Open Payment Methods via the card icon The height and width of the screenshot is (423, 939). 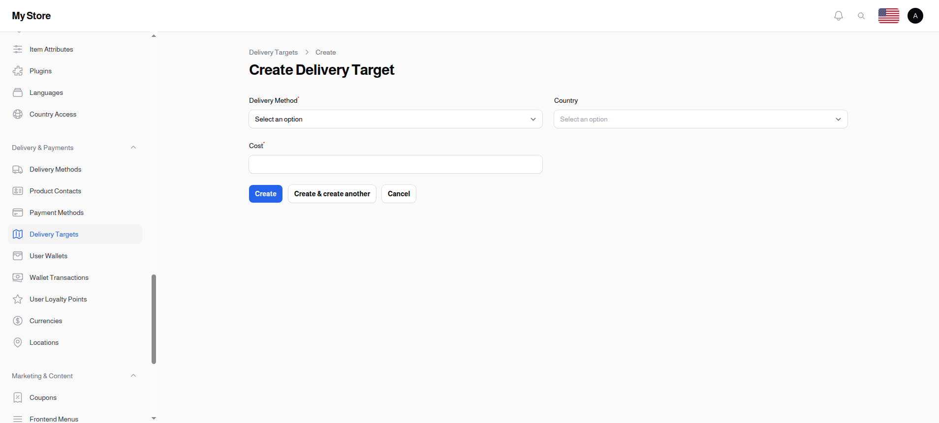click(18, 212)
